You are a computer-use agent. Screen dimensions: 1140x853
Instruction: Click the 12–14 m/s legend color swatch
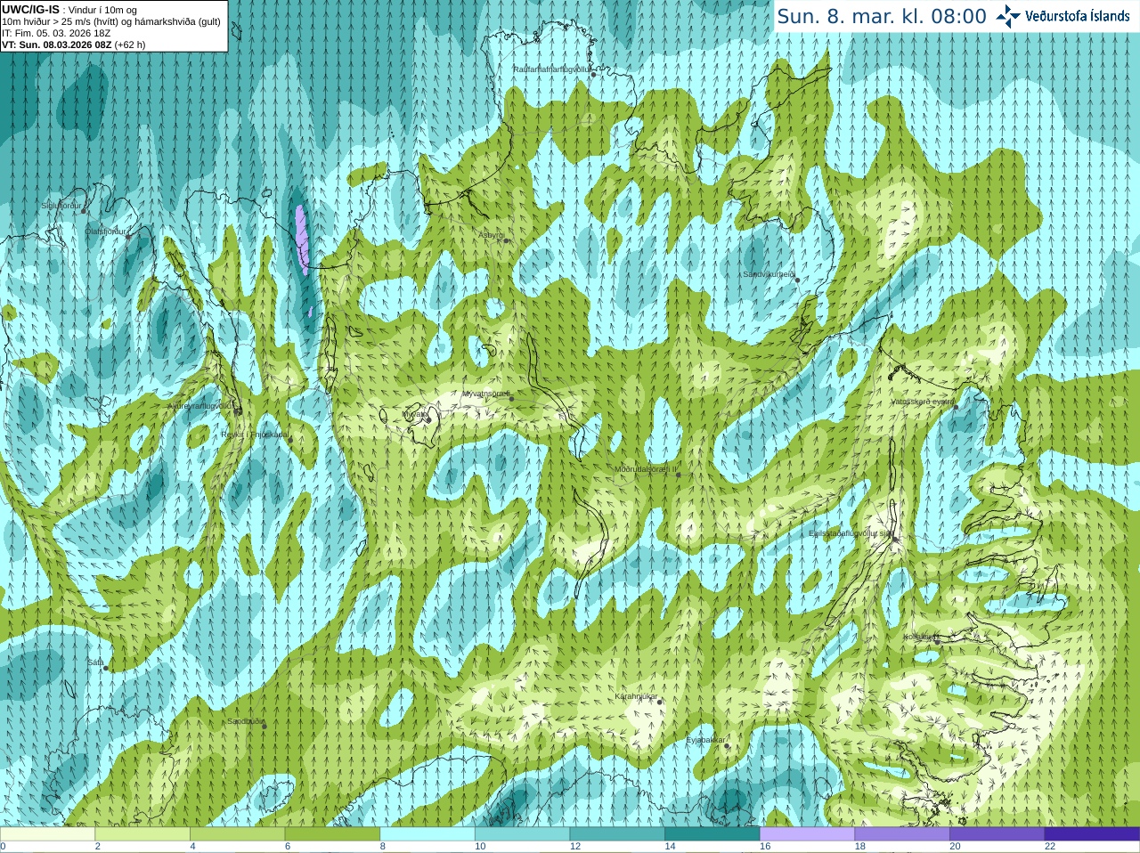[x=617, y=834]
